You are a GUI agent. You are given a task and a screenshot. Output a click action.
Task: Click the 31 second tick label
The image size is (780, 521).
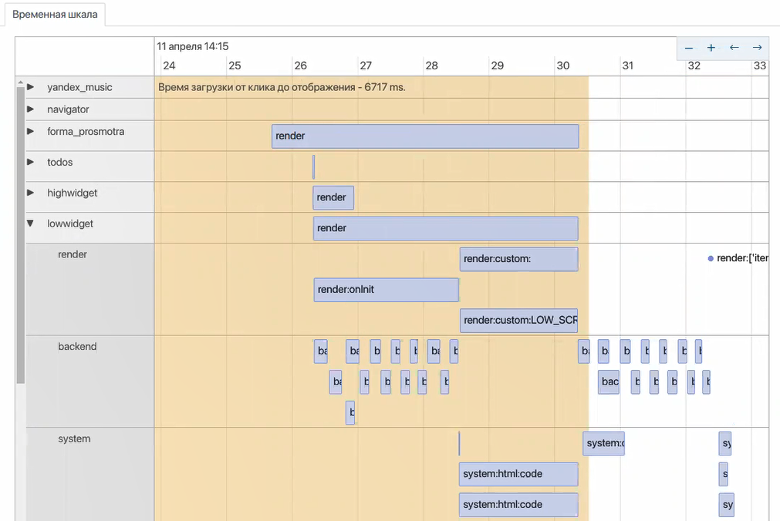click(628, 66)
